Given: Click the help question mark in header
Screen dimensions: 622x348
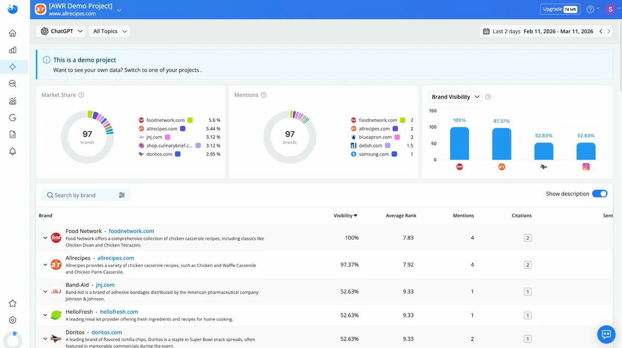Looking at the screenshot, I should tap(590, 9).
